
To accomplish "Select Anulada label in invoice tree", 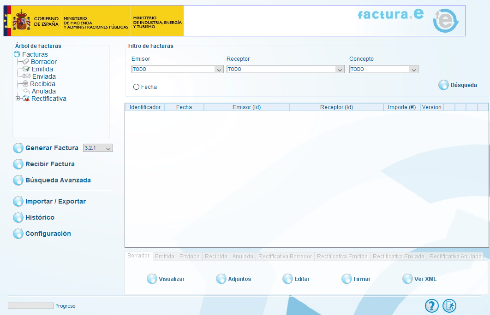I will pyautogui.click(x=44, y=91).
